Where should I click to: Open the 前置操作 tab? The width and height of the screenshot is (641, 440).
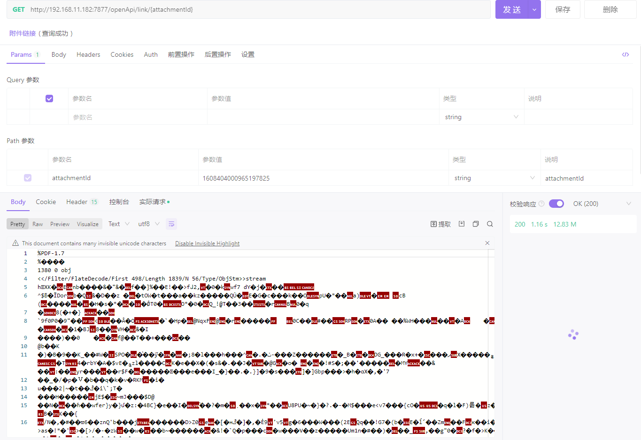click(x=181, y=54)
